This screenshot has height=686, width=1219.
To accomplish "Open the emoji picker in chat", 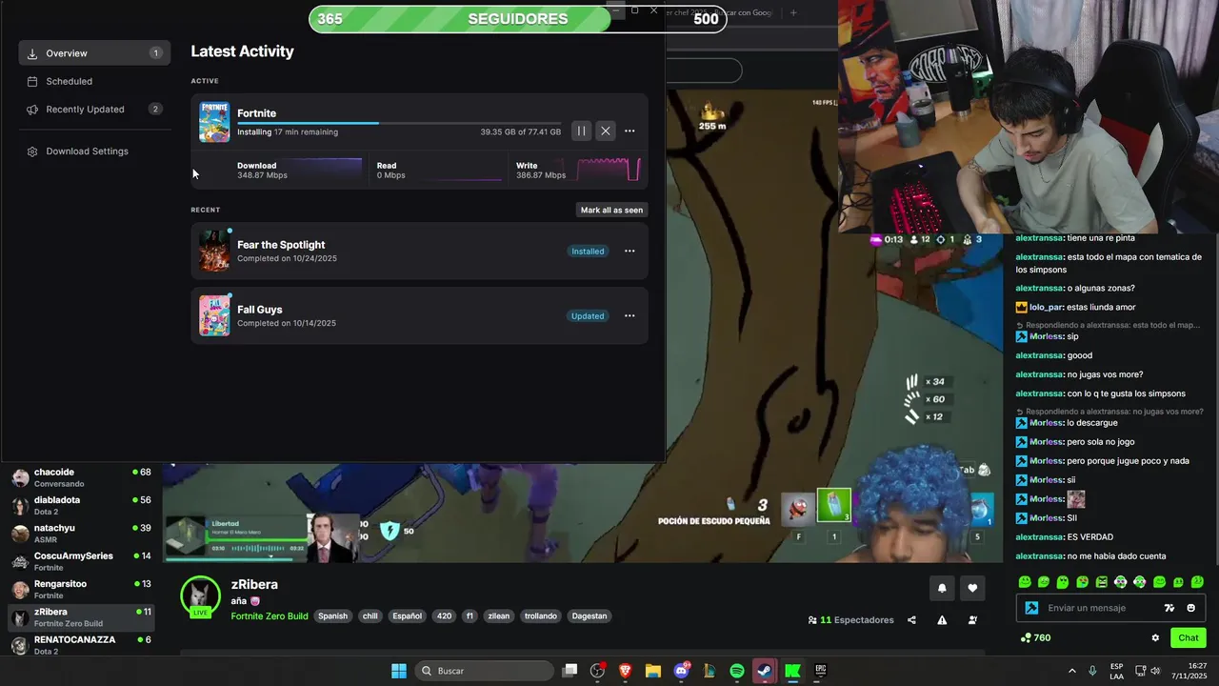I will [1190, 608].
